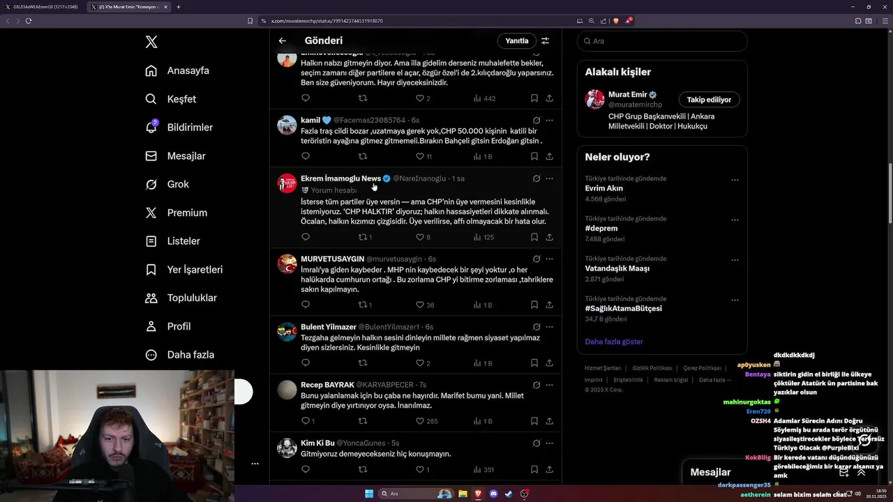Click the Ara search field on X
Viewport: 893px width, 502px height.
point(662,41)
